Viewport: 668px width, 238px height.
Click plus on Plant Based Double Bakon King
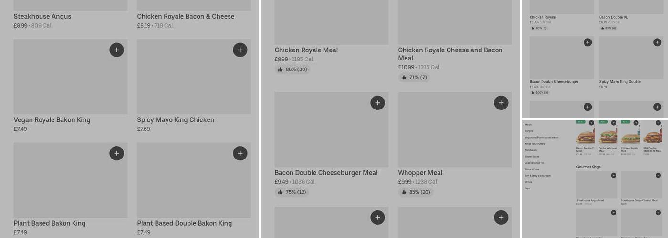pos(240,153)
